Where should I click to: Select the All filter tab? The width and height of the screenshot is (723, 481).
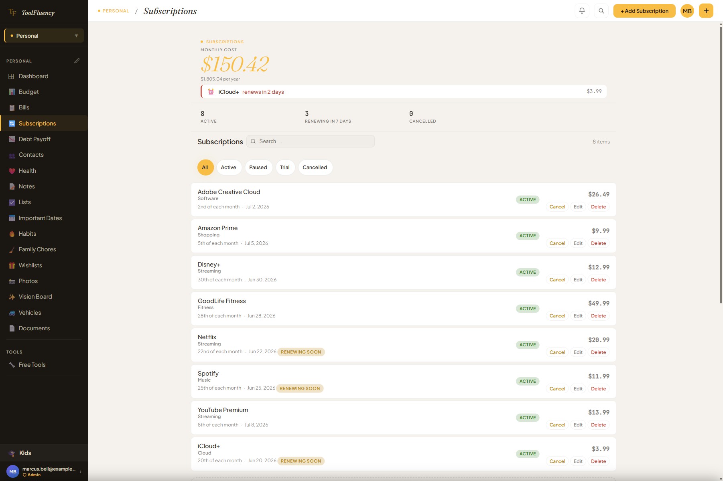tap(205, 168)
